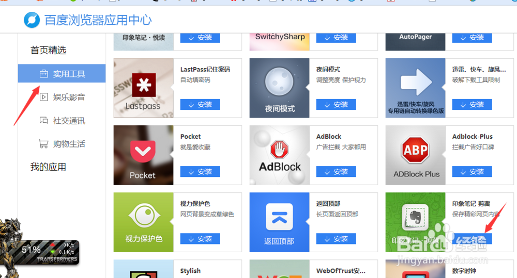Image resolution: width=517 pixels, height=278 pixels.
Task: Open 我的应用 section
Action: pyautogui.click(x=49, y=167)
